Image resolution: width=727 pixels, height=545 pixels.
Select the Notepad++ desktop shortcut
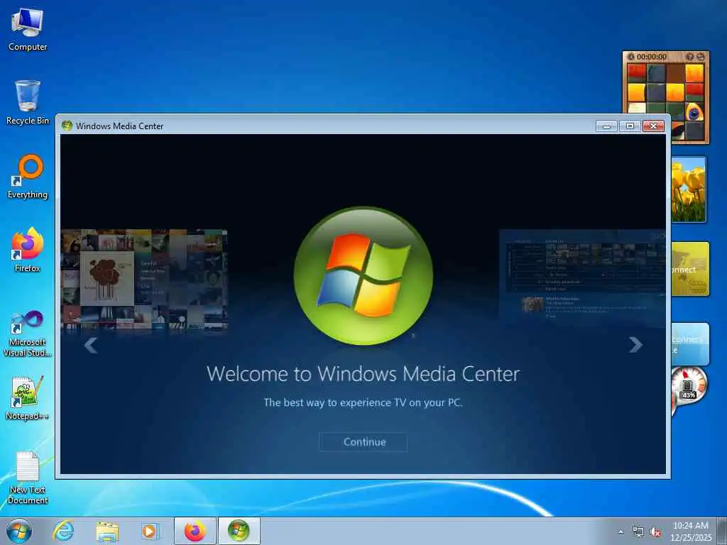pyautogui.click(x=28, y=397)
